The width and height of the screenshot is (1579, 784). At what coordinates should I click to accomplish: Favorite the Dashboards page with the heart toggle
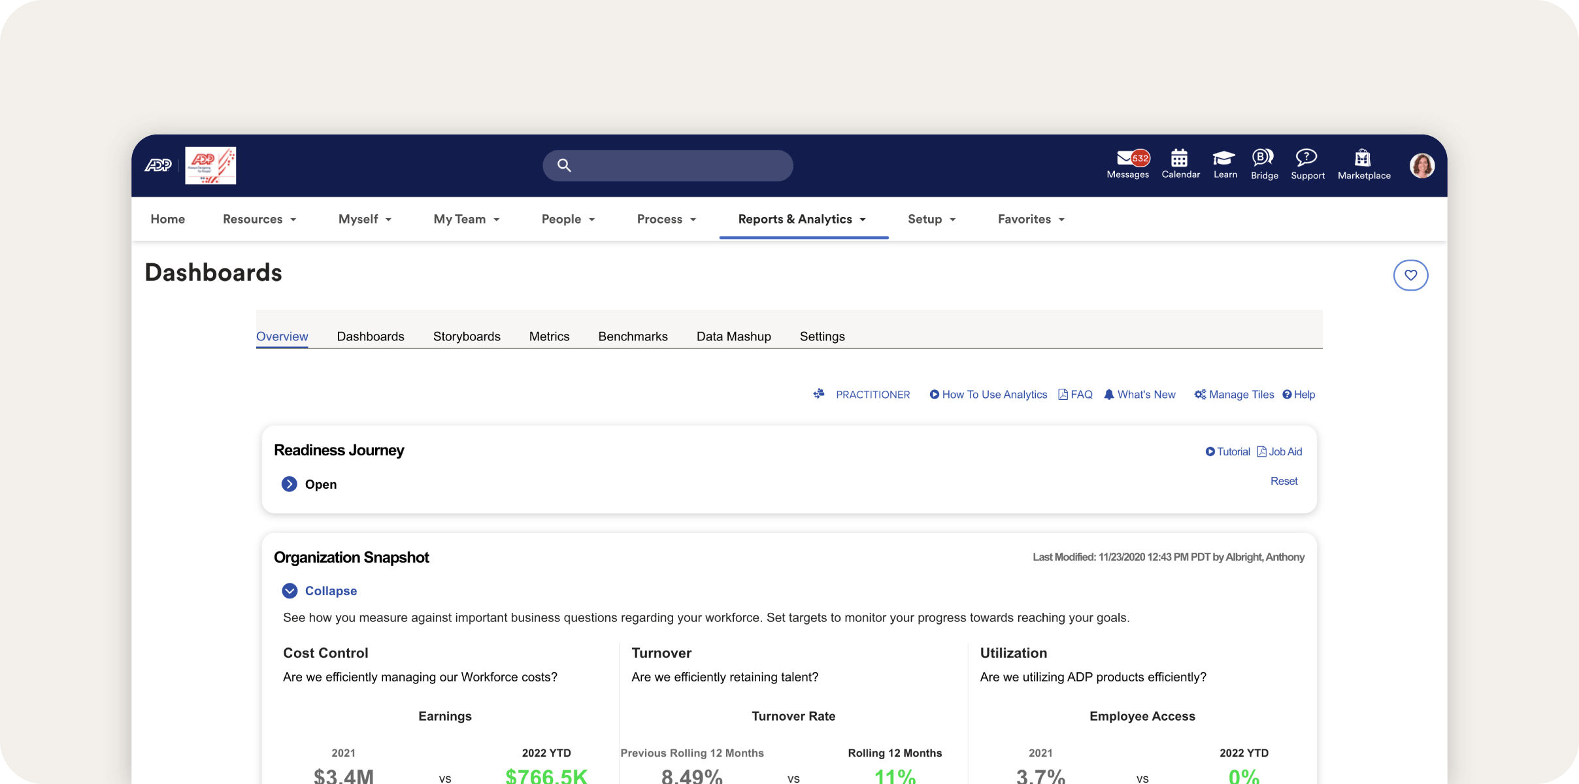tap(1411, 275)
